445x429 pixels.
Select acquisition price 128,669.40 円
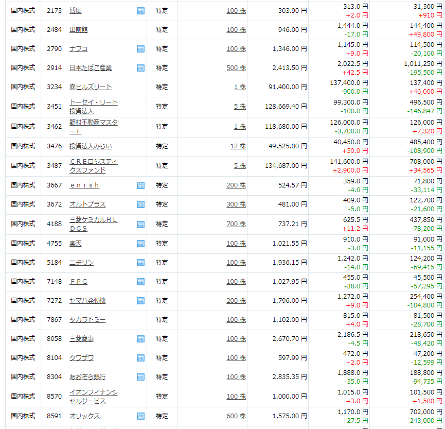pos(286,107)
